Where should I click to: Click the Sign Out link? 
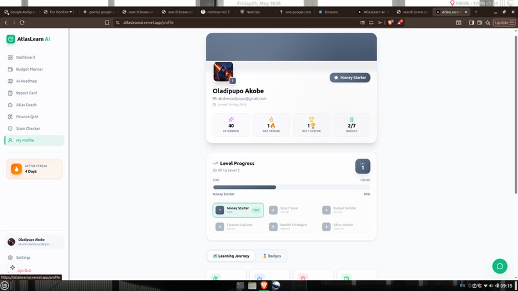(x=24, y=270)
